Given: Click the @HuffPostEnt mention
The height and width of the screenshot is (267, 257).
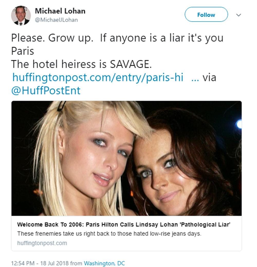Looking at the screenshot, I should [x=46, y=90].
